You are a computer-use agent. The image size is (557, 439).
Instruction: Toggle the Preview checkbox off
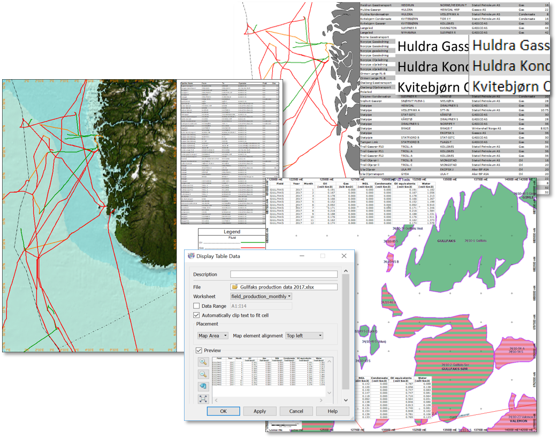click(199, 350)
